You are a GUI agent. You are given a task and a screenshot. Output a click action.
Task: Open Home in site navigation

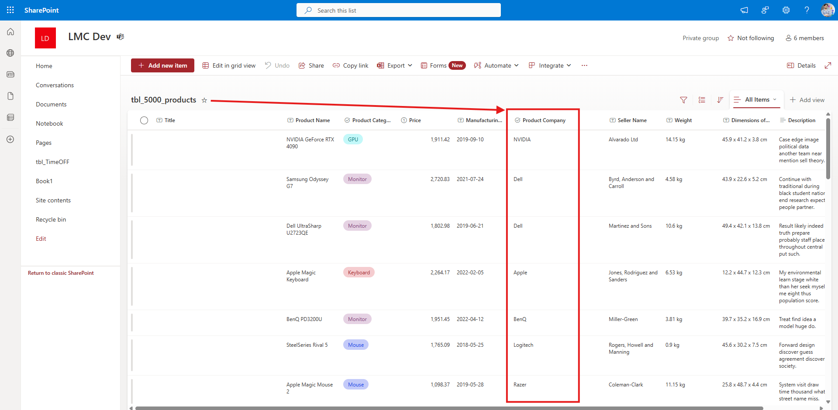44,66
